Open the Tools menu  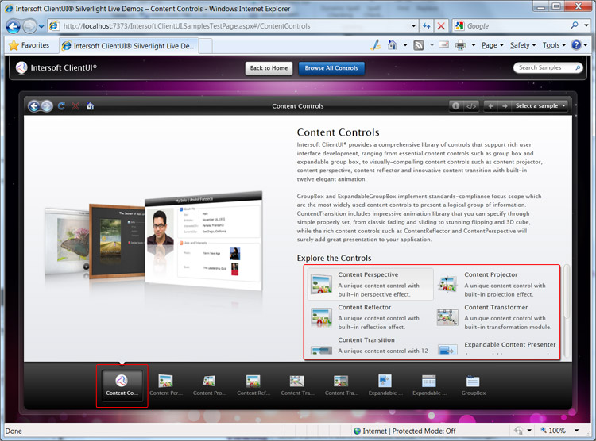click(554, 45)
